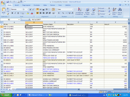The width and height of the screenshot is (130, 97).
Task: Click the Clear eraser icon
Action: pyautogui.click(x=109, y=14)
